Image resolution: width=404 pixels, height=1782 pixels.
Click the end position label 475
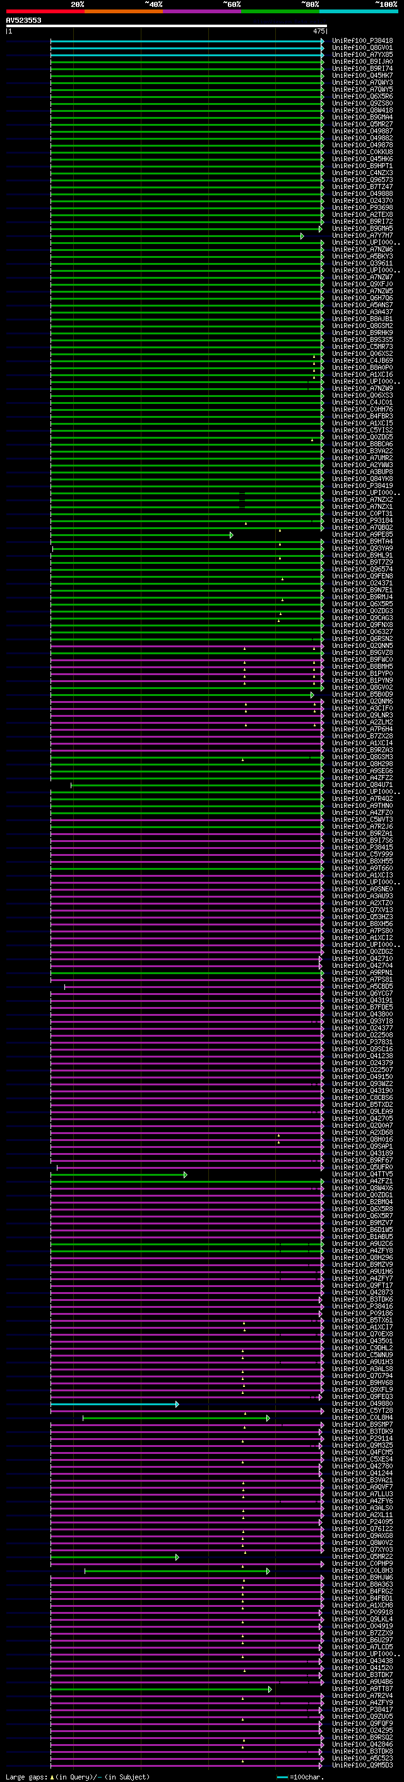tap(318, 31)
